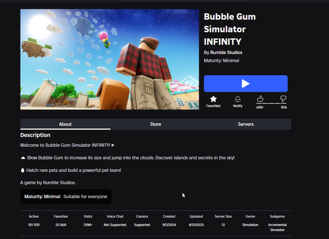Click the Voice Chat column header
The width and height of the screenshot is (329, 239).
115,217
